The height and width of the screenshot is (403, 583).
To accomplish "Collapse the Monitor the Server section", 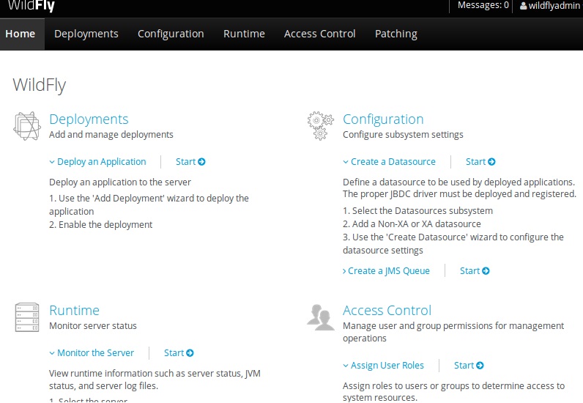I will [x=92, y=352].
